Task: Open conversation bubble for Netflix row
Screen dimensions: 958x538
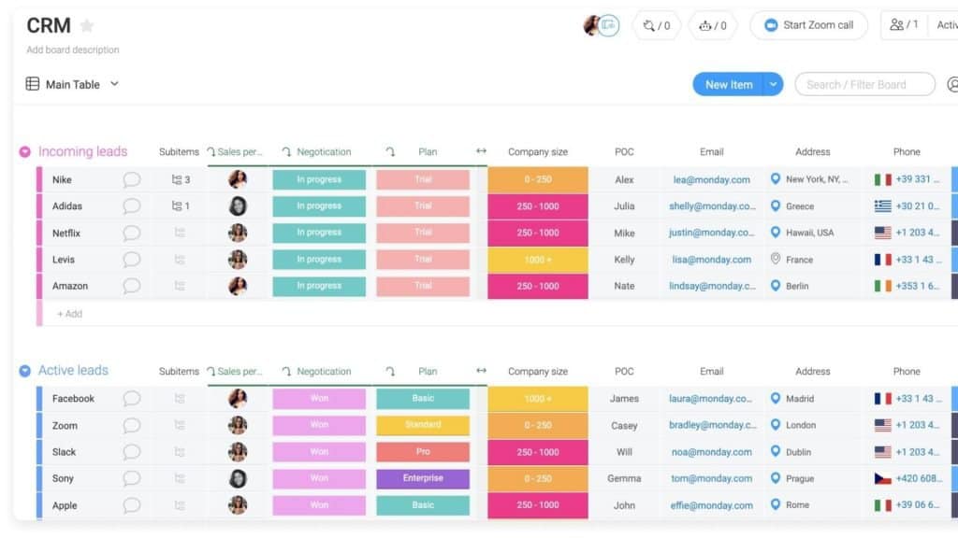Action: tap(131, 233)
